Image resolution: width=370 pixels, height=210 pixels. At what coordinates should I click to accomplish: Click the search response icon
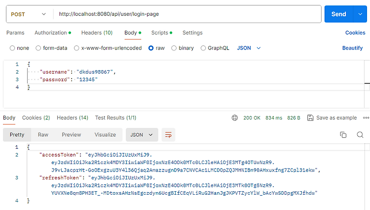point(360,134)
